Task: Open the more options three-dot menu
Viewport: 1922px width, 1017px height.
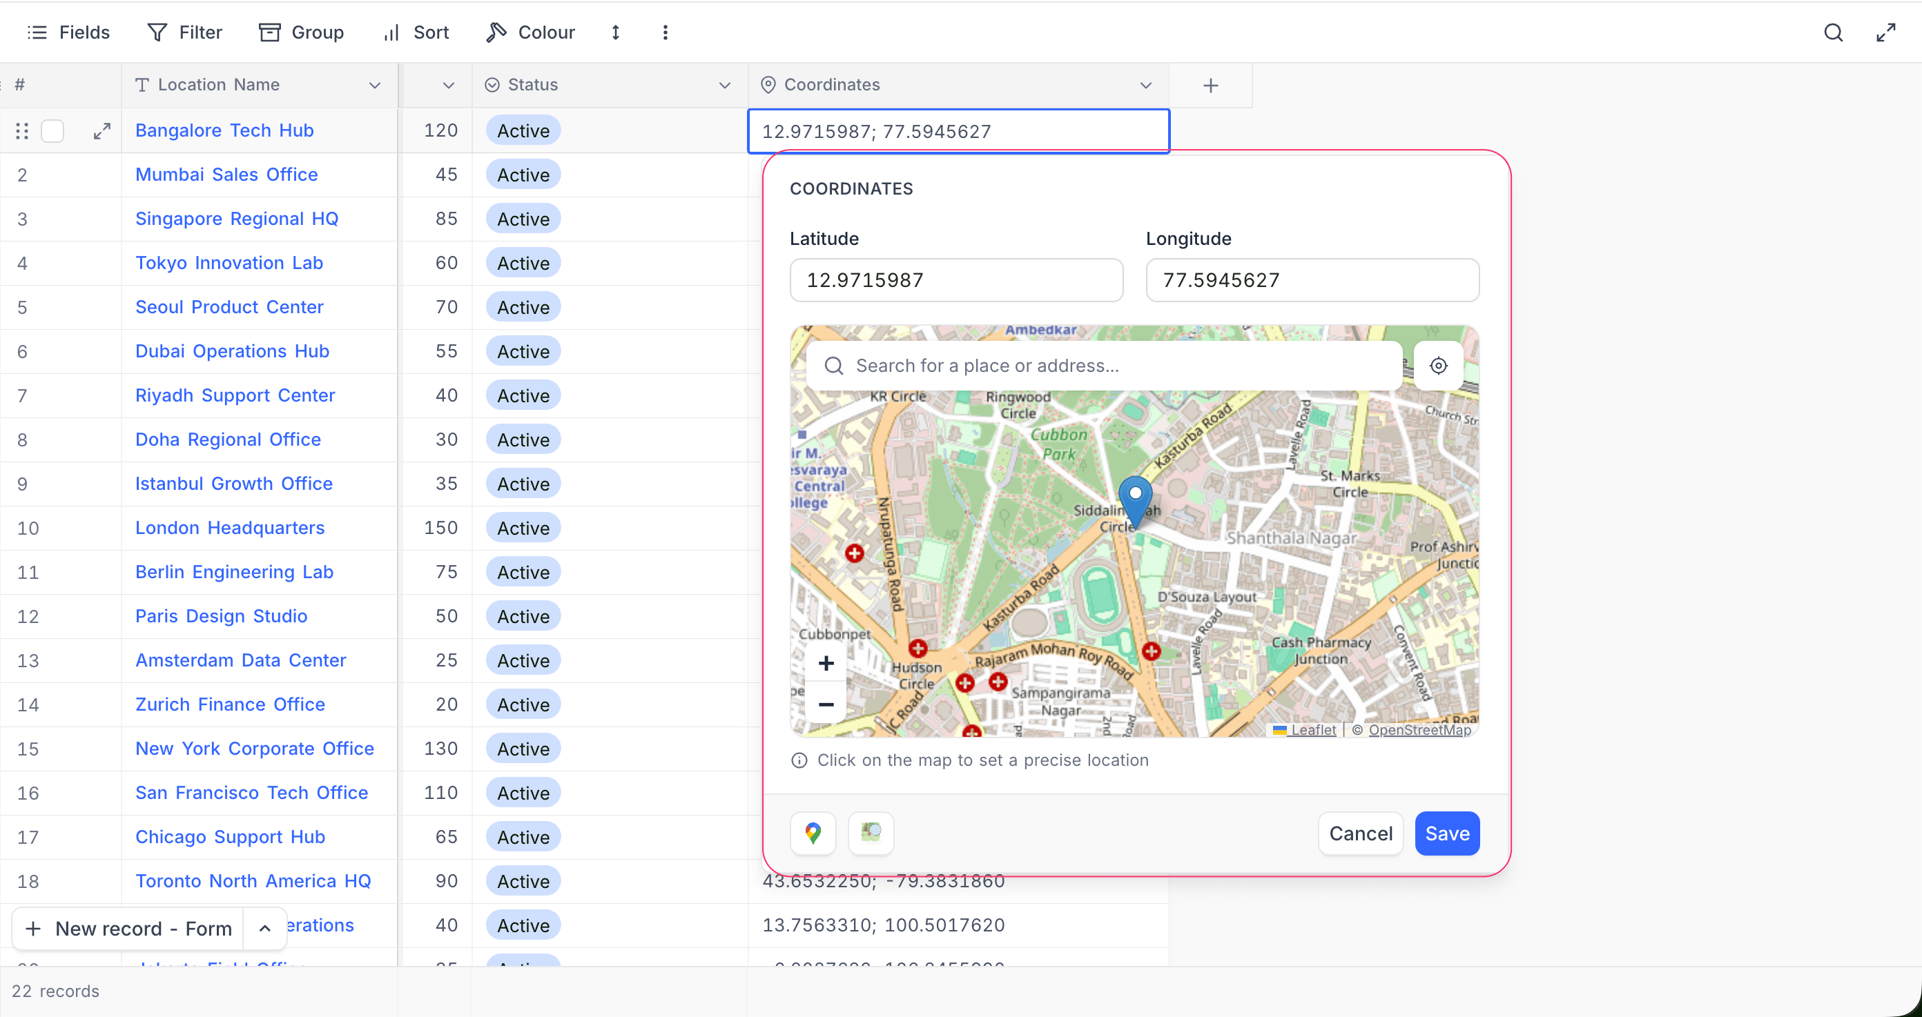Action: [x=664, y=32]
